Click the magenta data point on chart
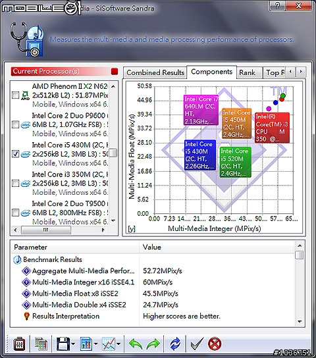This screenshot has width=316, height=358. [x=269, y=109]
